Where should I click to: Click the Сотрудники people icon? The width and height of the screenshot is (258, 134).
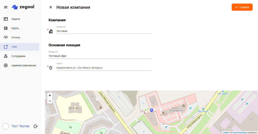tap(6, 56)
